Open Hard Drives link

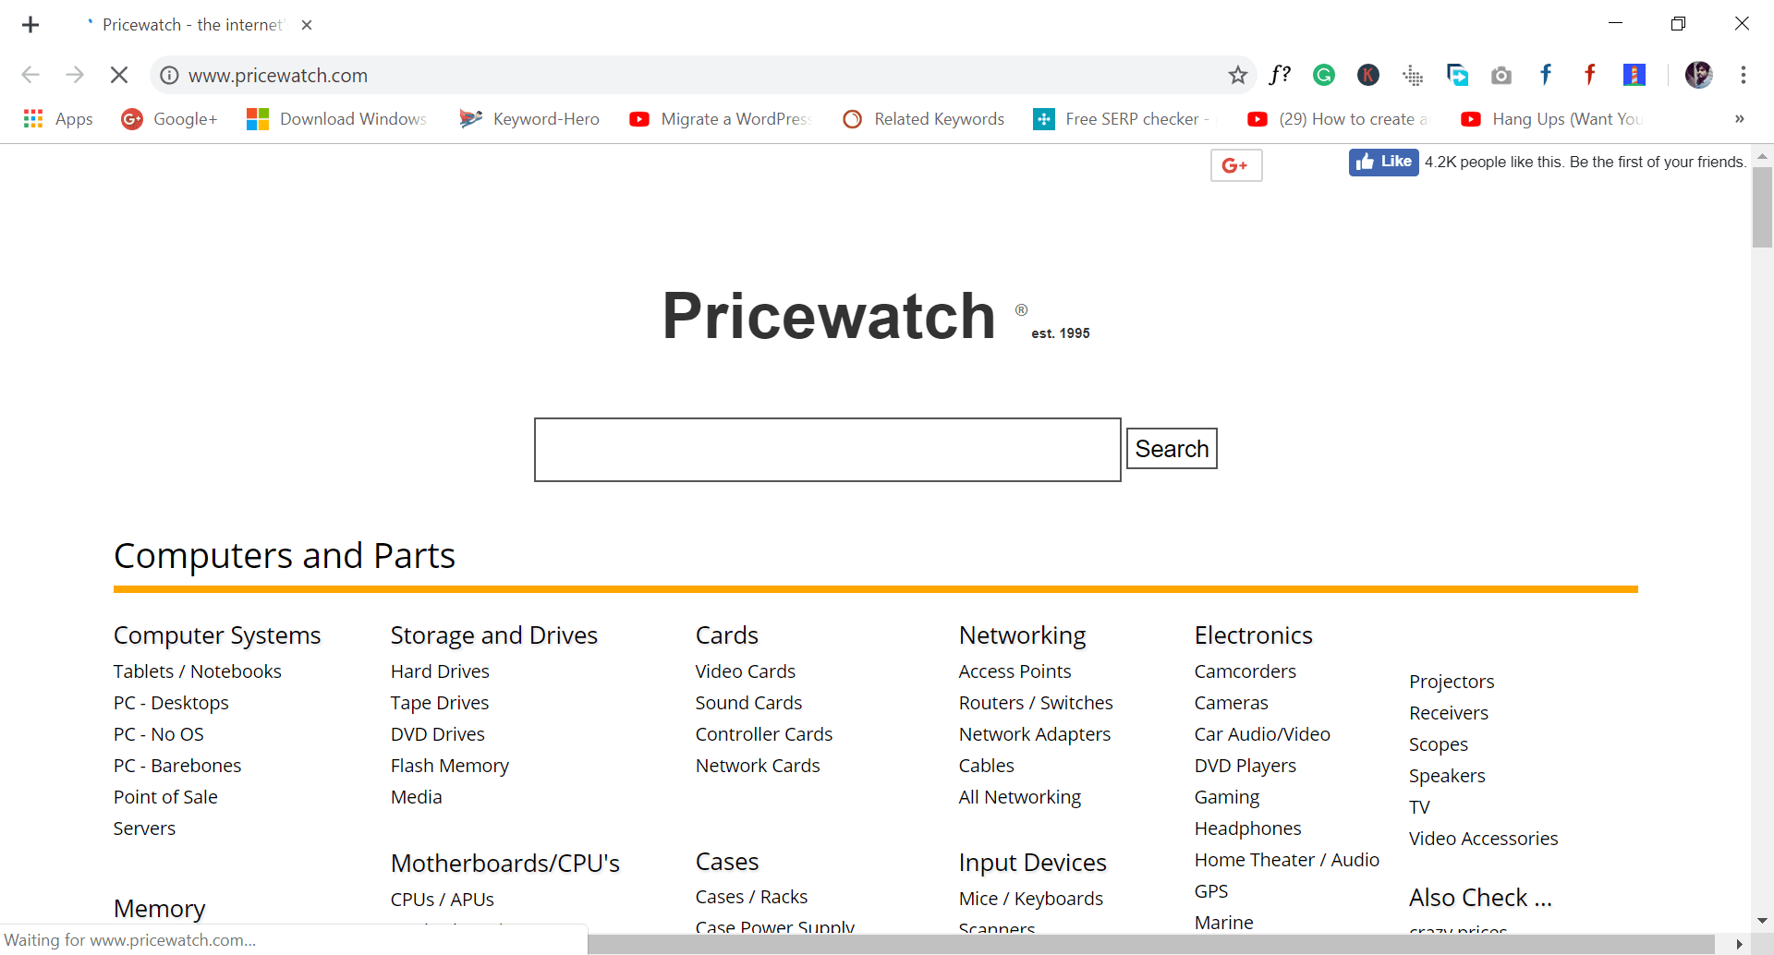[x=440, y=671]
